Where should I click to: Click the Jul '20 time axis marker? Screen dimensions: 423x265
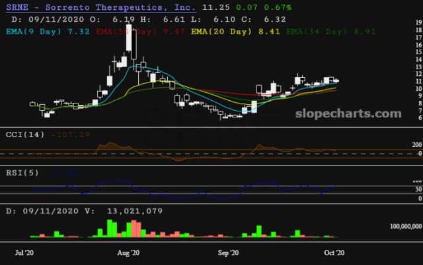24,252
